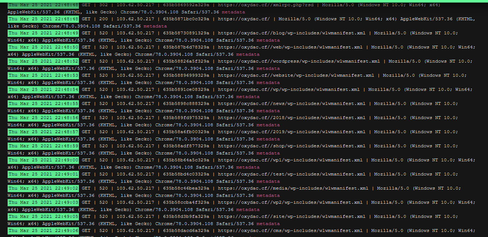Select the 22:48:49 timestamp label

point(43,33)
